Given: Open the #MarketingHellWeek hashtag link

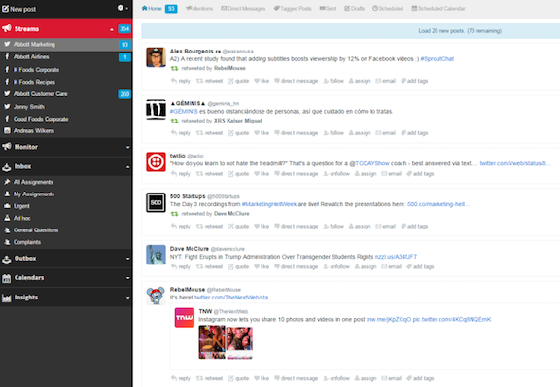Looking at the screenshot, I should pos(269,204).
